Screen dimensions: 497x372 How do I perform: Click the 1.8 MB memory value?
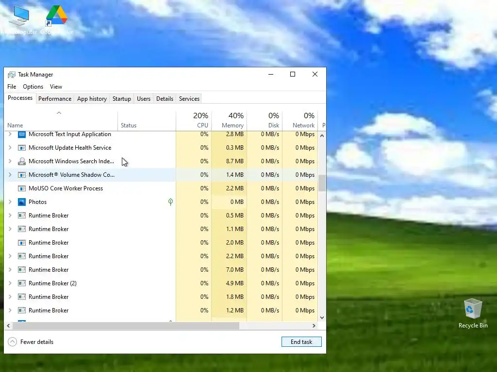click(235, 297)
